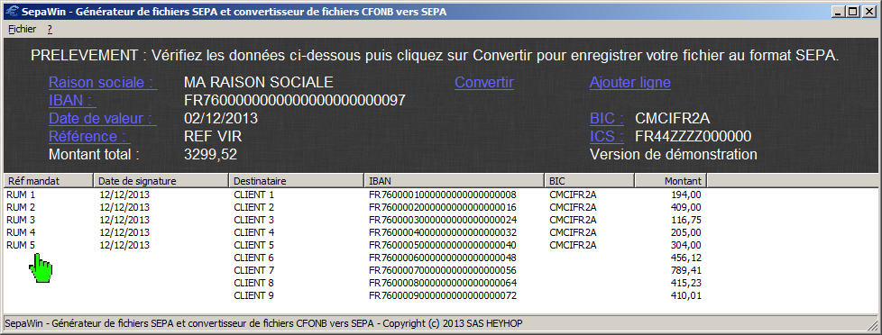Click amount 194,00
This screenshot has width=882, height=335.
point(686,195)
